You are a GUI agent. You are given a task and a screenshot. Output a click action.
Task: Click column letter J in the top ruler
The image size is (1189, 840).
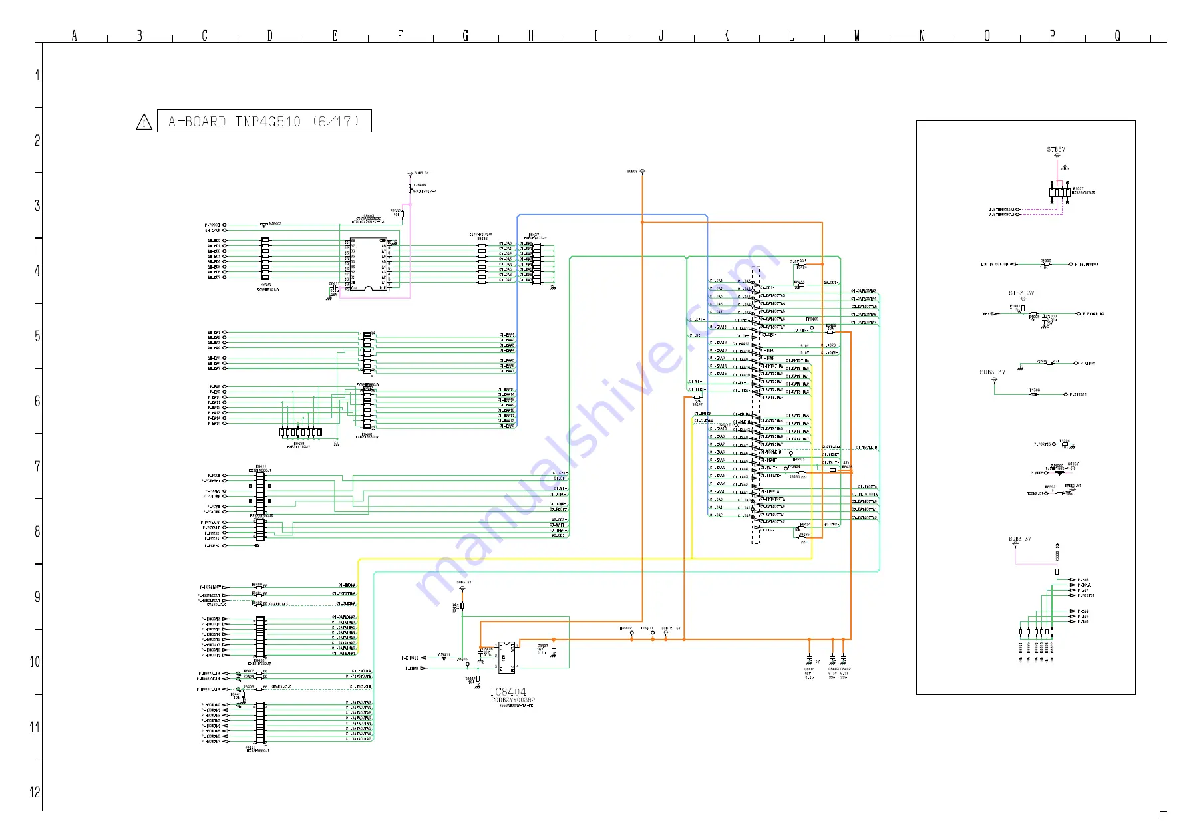point(661,36)
